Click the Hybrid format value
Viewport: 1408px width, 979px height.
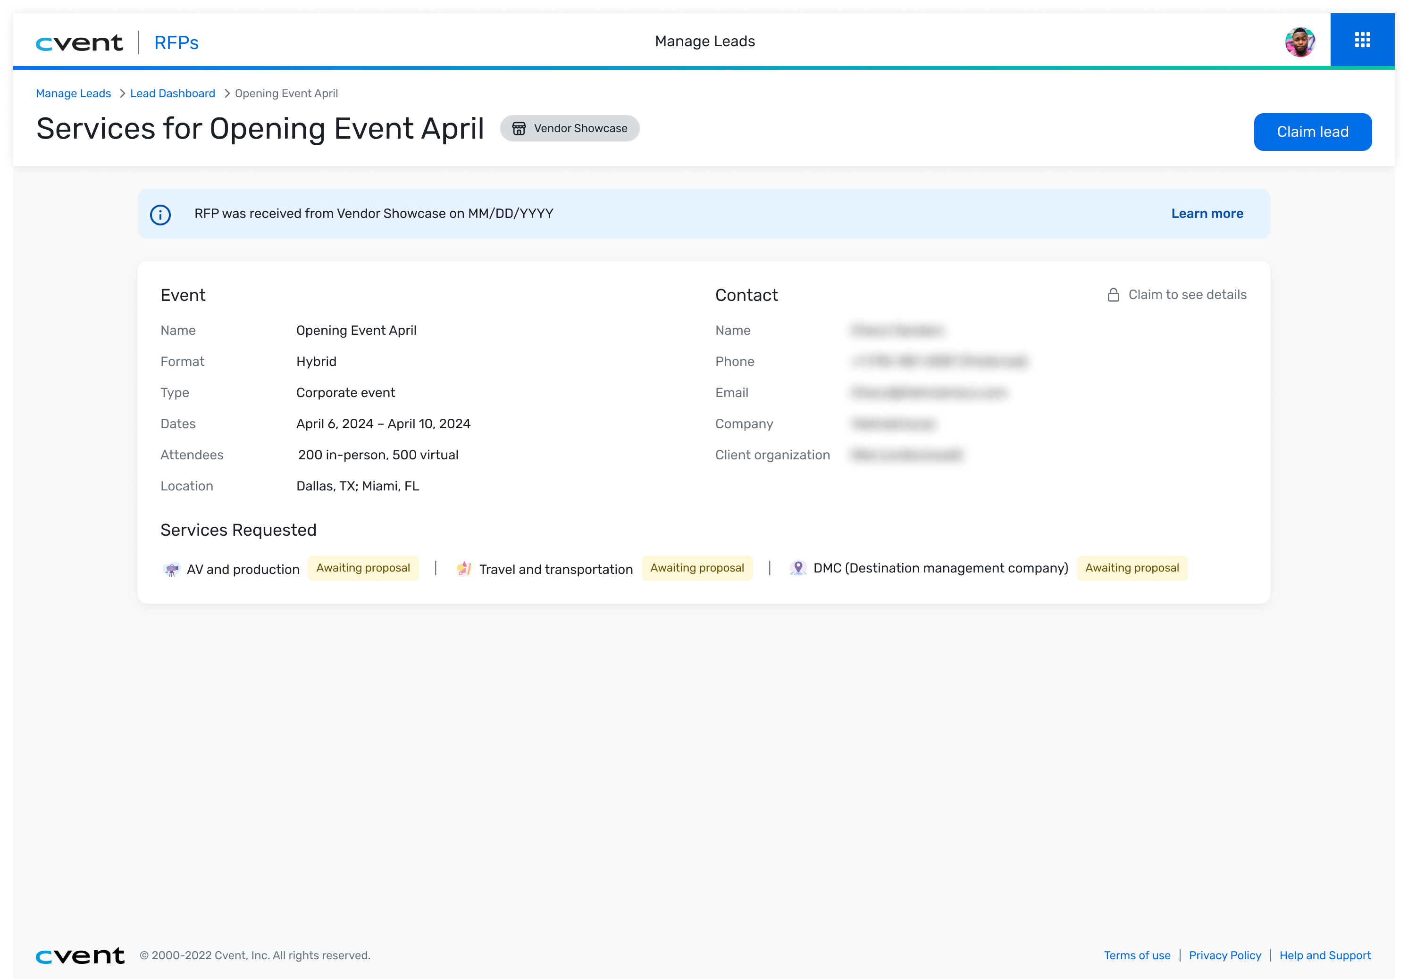point(317,362)
